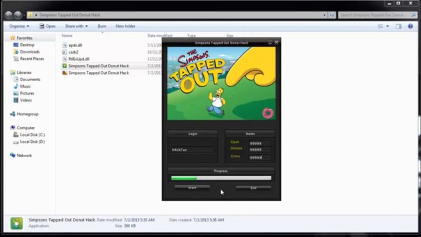Click the change view icon
Image resolution: width=421 pixels, height=237 pixels.
381,26
